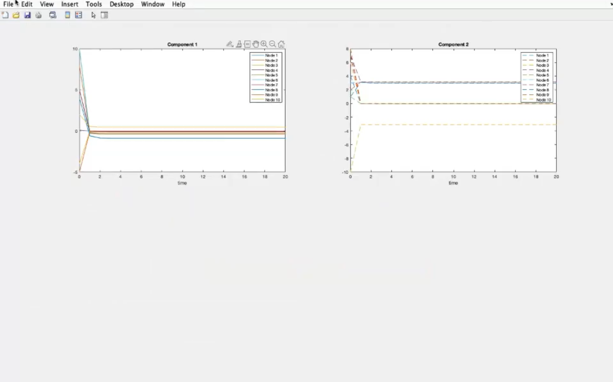613x382 pixels.
Task: Select the Edit Plot arrow tool
Action: coord(94,15)
